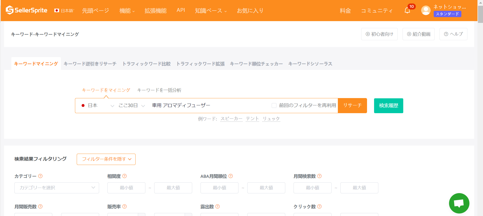Click the 検索履歴 button

click(x=389, y=106)
